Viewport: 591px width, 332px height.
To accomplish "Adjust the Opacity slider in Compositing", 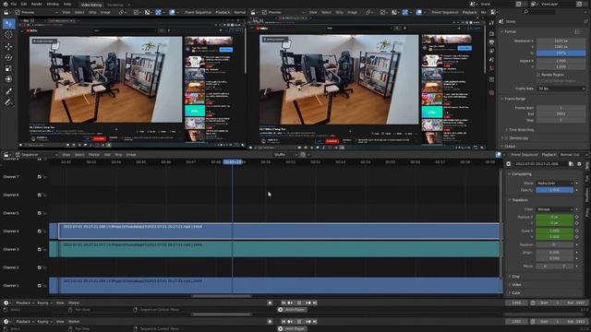I will [554, 190].
